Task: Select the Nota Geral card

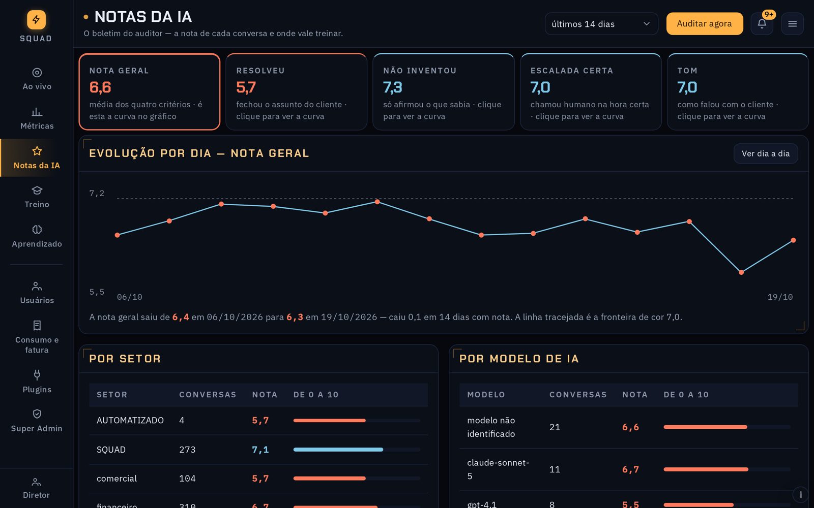Action: tap(150, 92)
